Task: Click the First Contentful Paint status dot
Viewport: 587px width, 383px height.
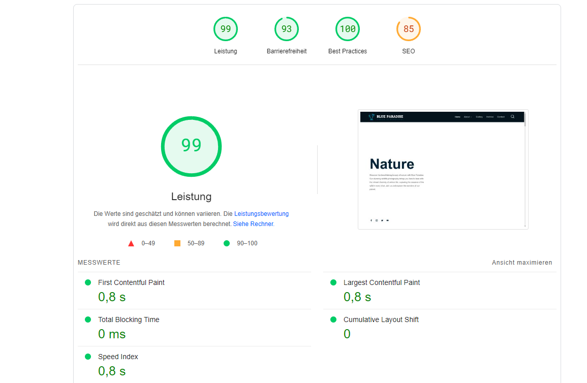Action: pyautogui.click(x=88, y=282)
